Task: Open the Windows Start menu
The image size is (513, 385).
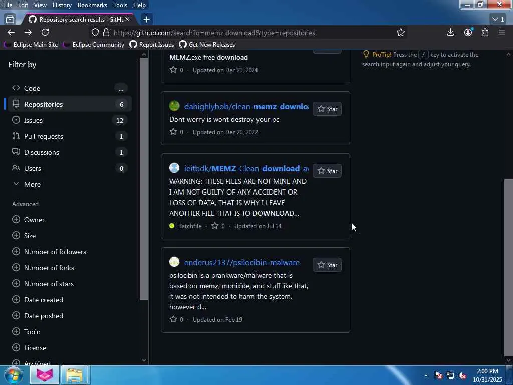Action: pyautogui.click(x=14, y=375)
